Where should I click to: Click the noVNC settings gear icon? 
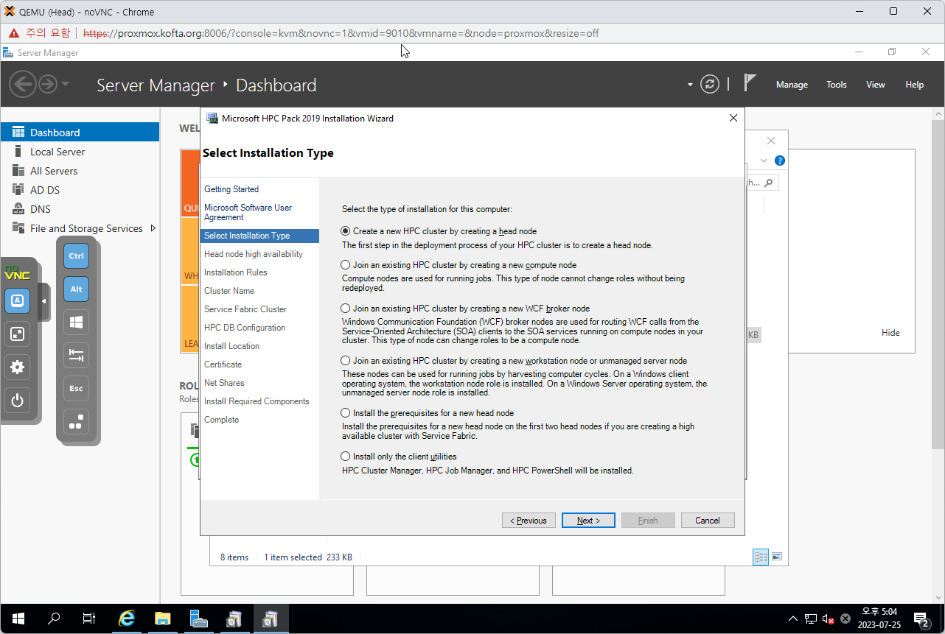point(18,367)
